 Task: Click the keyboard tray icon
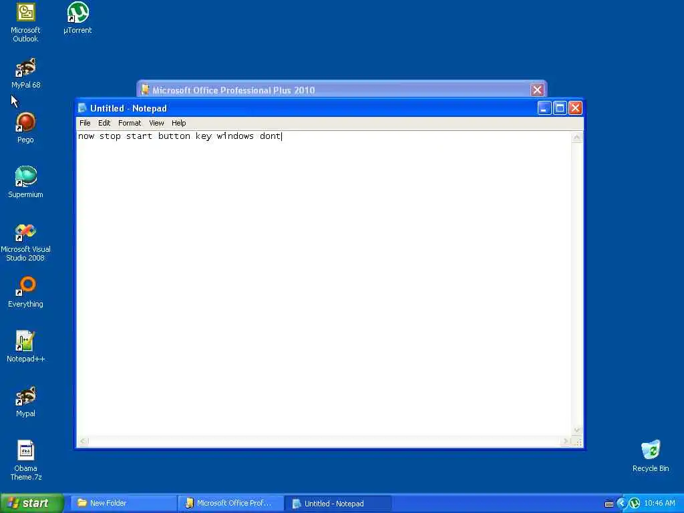tap(609, 504)
